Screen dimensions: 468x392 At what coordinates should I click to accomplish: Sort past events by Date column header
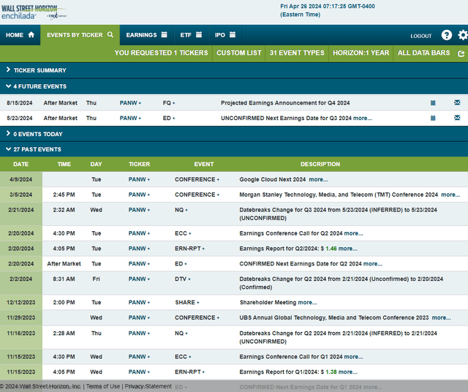(x=21, y=165)
